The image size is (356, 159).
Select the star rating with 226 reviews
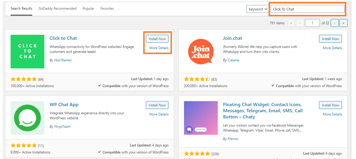pos(197,153)
